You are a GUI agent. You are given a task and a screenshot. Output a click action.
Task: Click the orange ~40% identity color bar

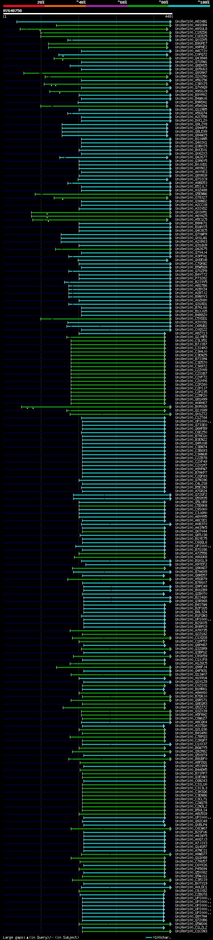click(65, 6)
